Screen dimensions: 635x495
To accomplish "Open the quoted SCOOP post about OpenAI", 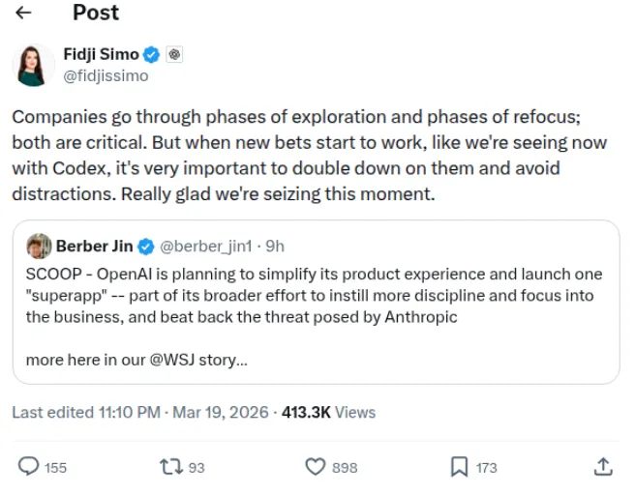I will pos(316,296).
